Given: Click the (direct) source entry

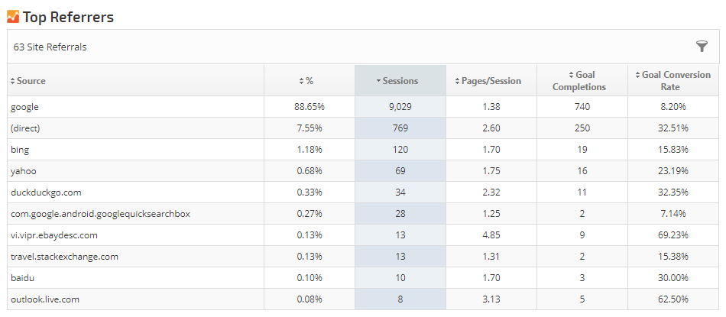Looking at the screenshot, I should (26, 128).
